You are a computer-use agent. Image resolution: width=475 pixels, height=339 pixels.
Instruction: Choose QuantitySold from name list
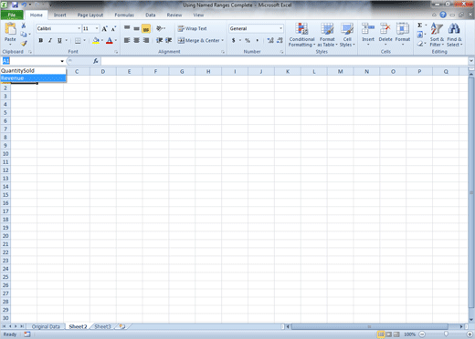(33, 71)
